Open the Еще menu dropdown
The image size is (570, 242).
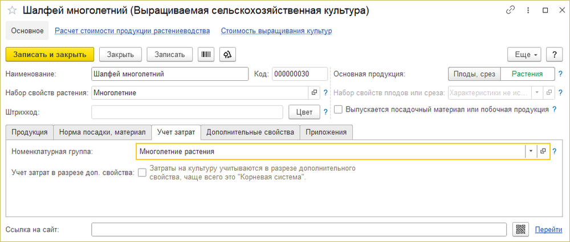click(x=524, y=55)
